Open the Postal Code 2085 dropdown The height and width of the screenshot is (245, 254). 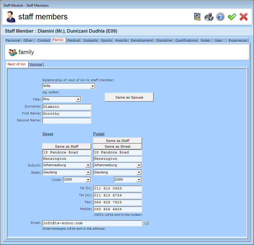[x=139, y=180]
